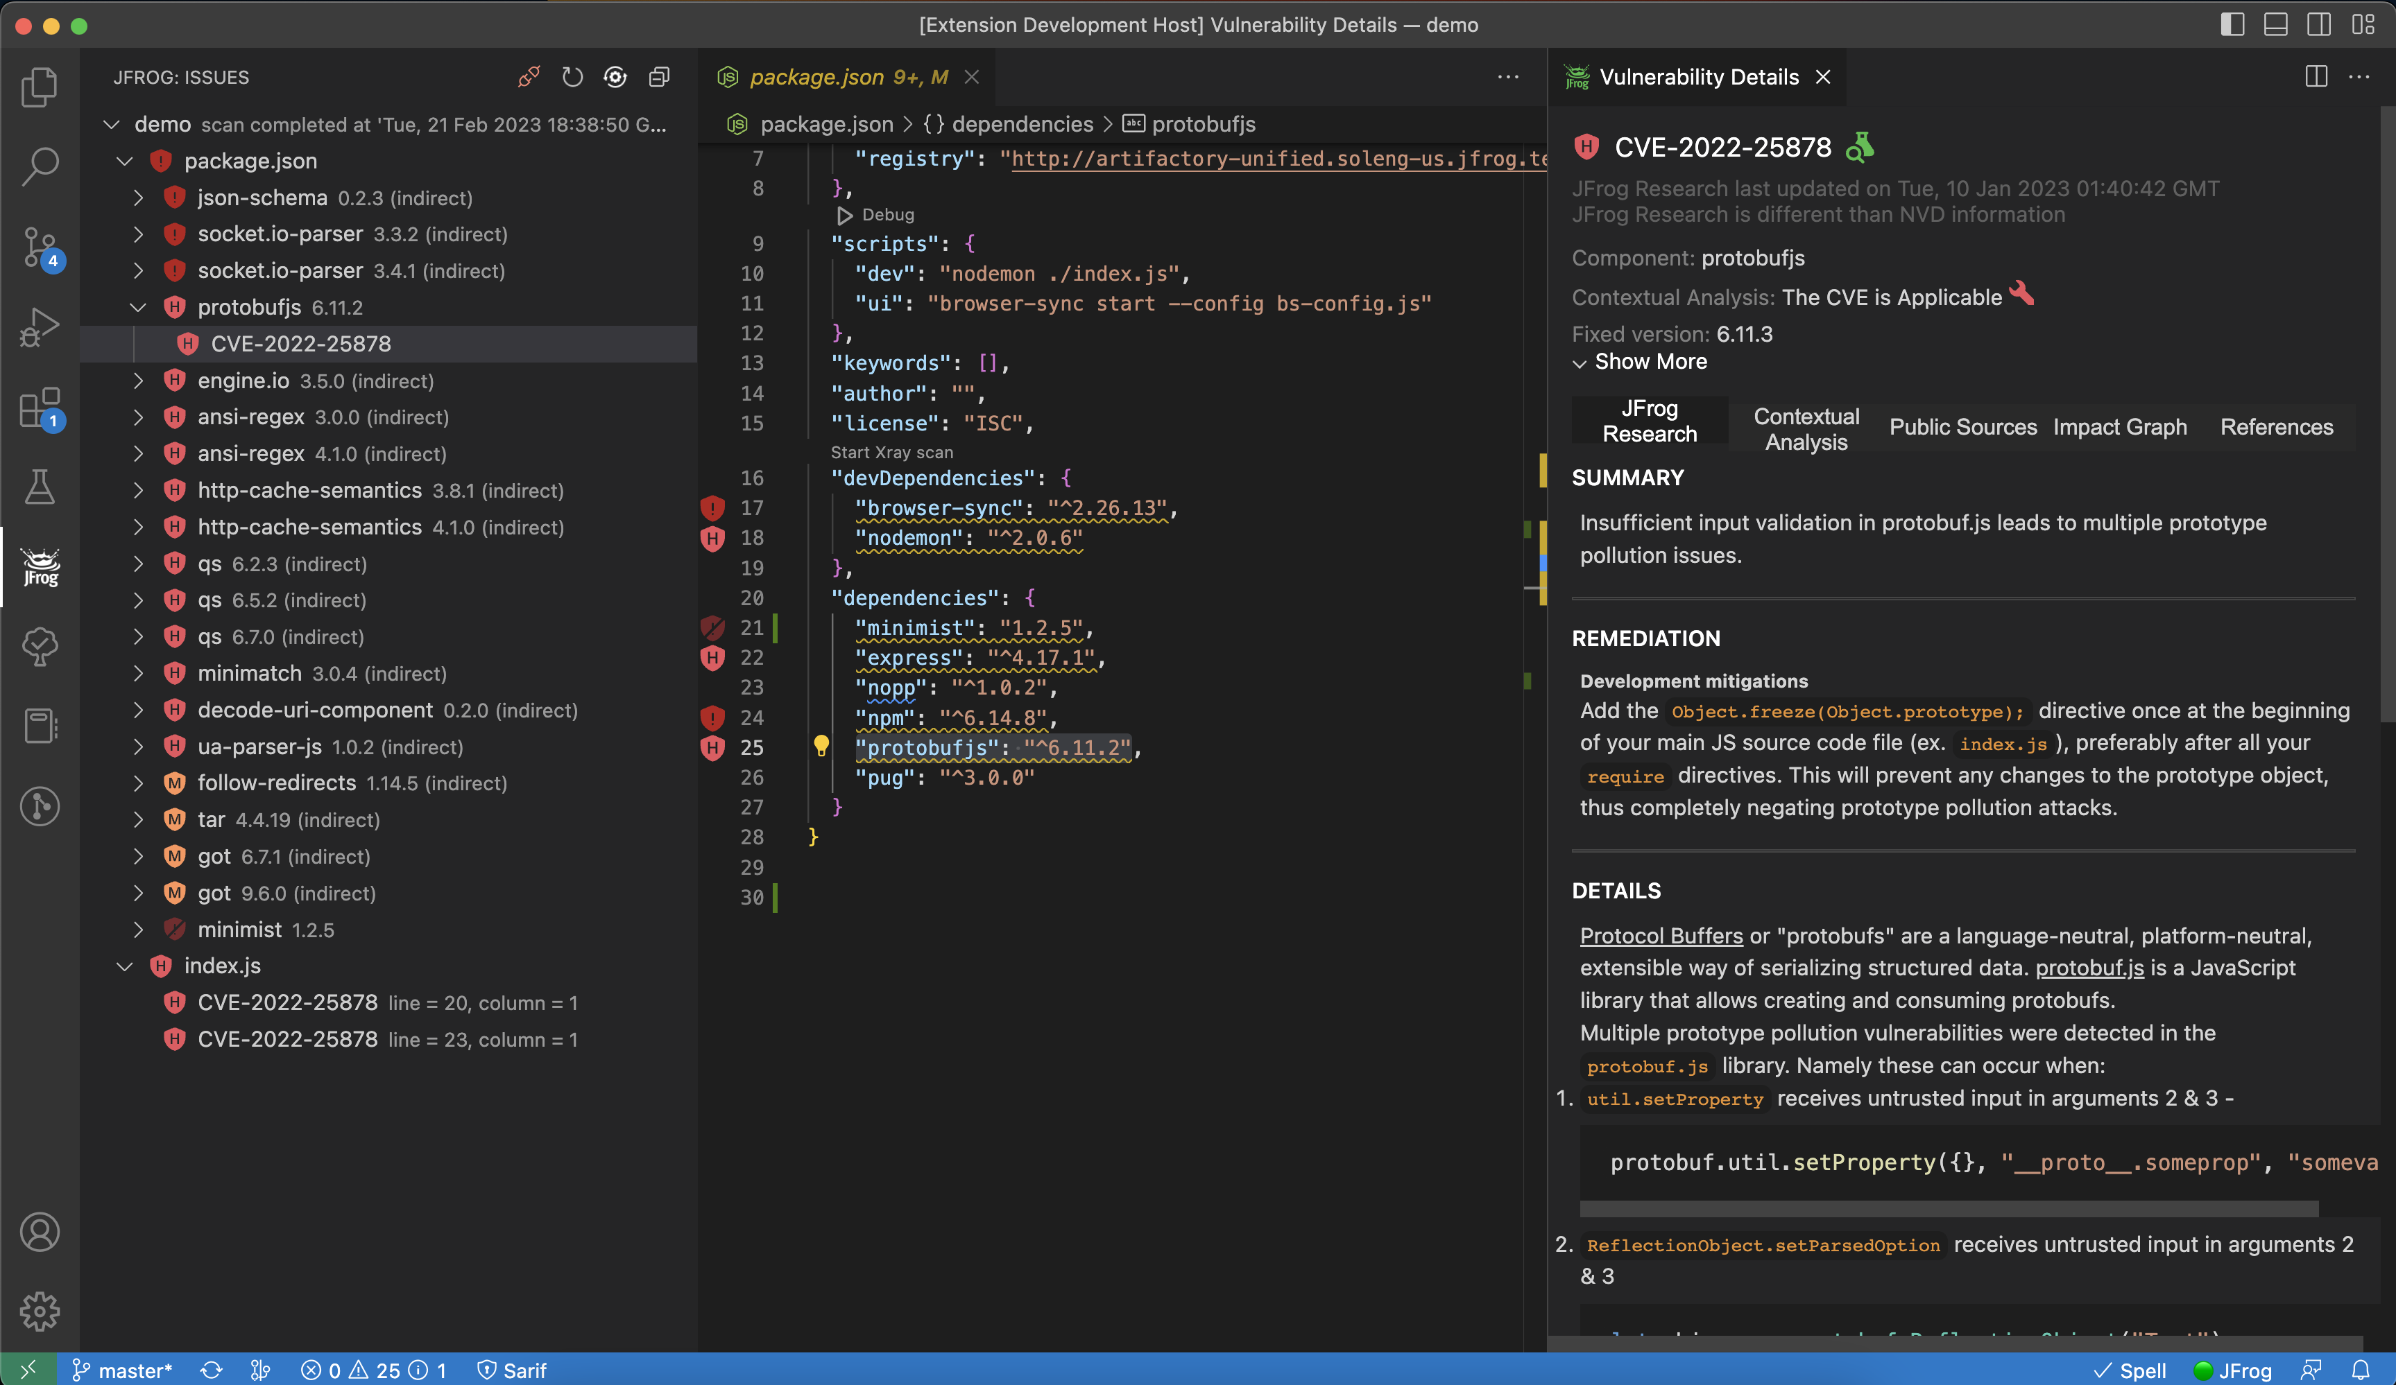Viewport: 2396px width, 1385px height.
Task: Expand the engine.io 3.5.0 tree node
Action: coord(139,381)
